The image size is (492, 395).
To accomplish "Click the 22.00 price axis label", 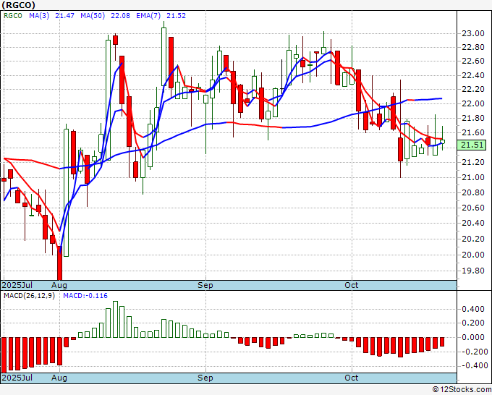I will tap(473, 103).
